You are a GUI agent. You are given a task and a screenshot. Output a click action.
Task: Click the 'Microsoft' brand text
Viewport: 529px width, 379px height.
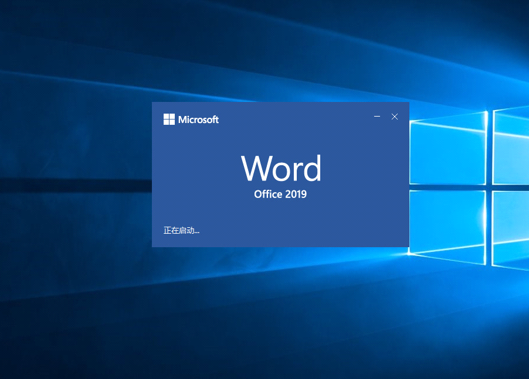[x=198, y=119]
